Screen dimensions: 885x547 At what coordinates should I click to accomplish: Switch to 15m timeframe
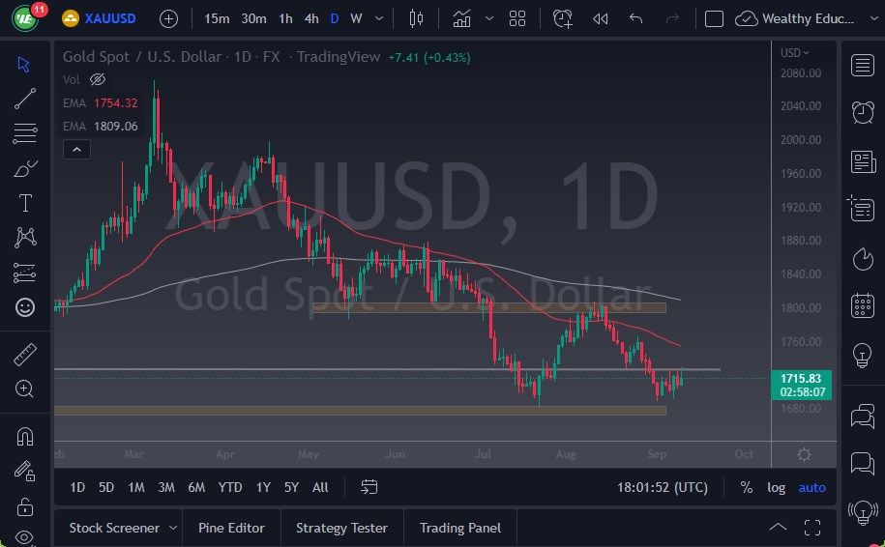(x=217, y=18)
